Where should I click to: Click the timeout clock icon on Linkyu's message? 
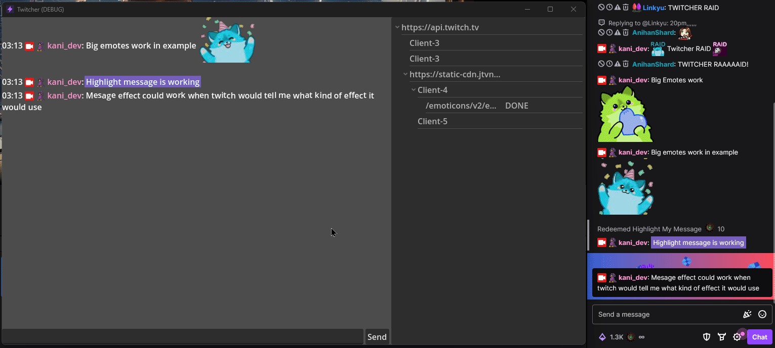609,8
